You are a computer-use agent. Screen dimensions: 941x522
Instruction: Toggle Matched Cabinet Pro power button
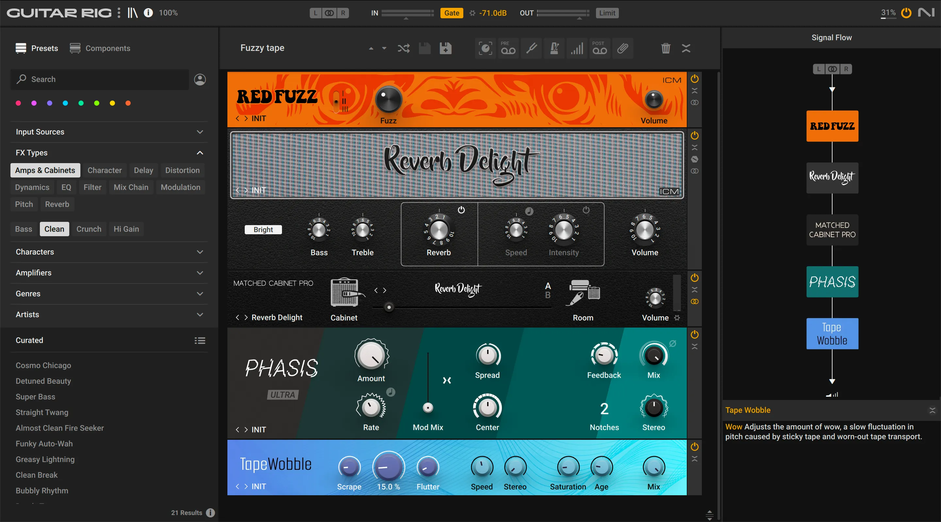[x=694, y=278]
